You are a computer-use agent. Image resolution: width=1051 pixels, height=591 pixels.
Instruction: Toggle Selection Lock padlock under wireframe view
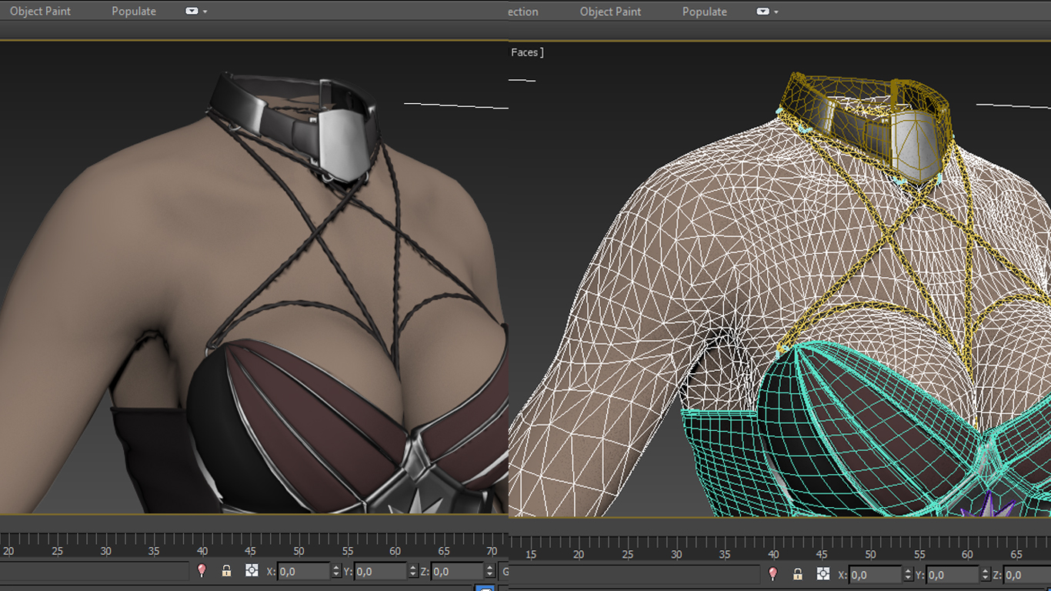point(798,574)
